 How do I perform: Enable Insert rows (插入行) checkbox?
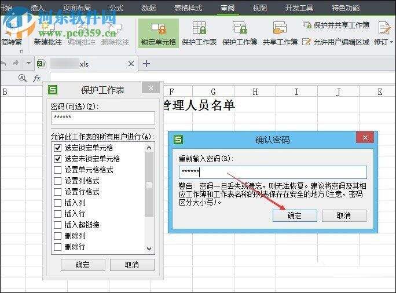coord(58,214)
